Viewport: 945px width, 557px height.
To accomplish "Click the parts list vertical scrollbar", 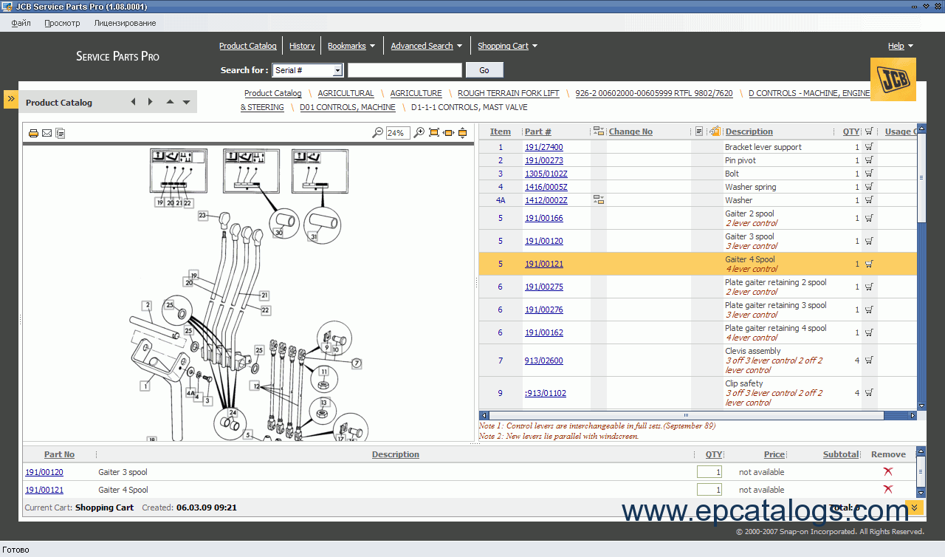I will pyautogui.click(x=921, y=267).
